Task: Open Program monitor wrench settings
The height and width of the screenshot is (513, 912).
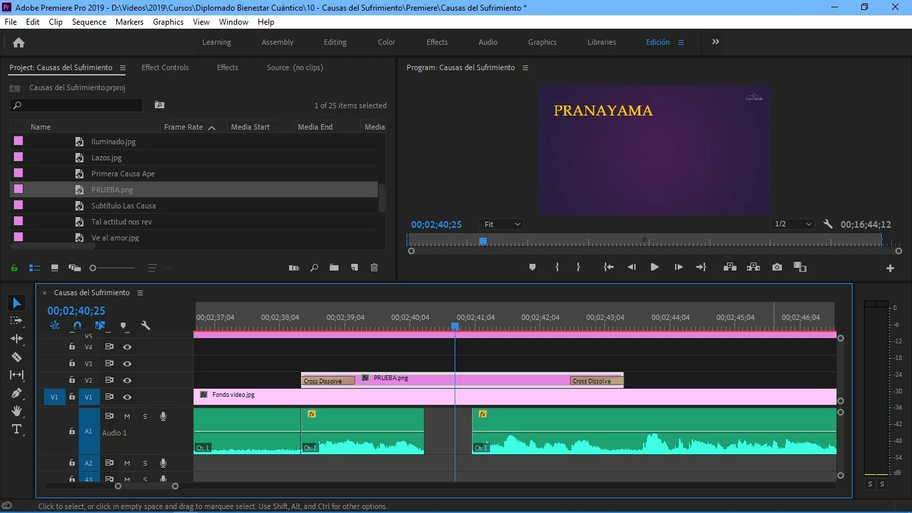Action: pos(828,224)
